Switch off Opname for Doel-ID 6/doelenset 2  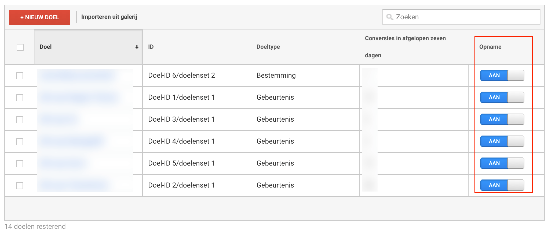(x=502, y=75)
